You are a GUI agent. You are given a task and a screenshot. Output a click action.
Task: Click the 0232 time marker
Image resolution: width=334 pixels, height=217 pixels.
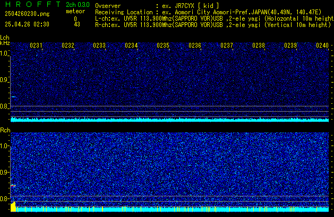tap(68, 46)
